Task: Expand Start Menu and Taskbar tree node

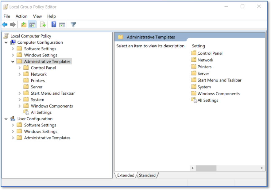Action: click(20, 93)
